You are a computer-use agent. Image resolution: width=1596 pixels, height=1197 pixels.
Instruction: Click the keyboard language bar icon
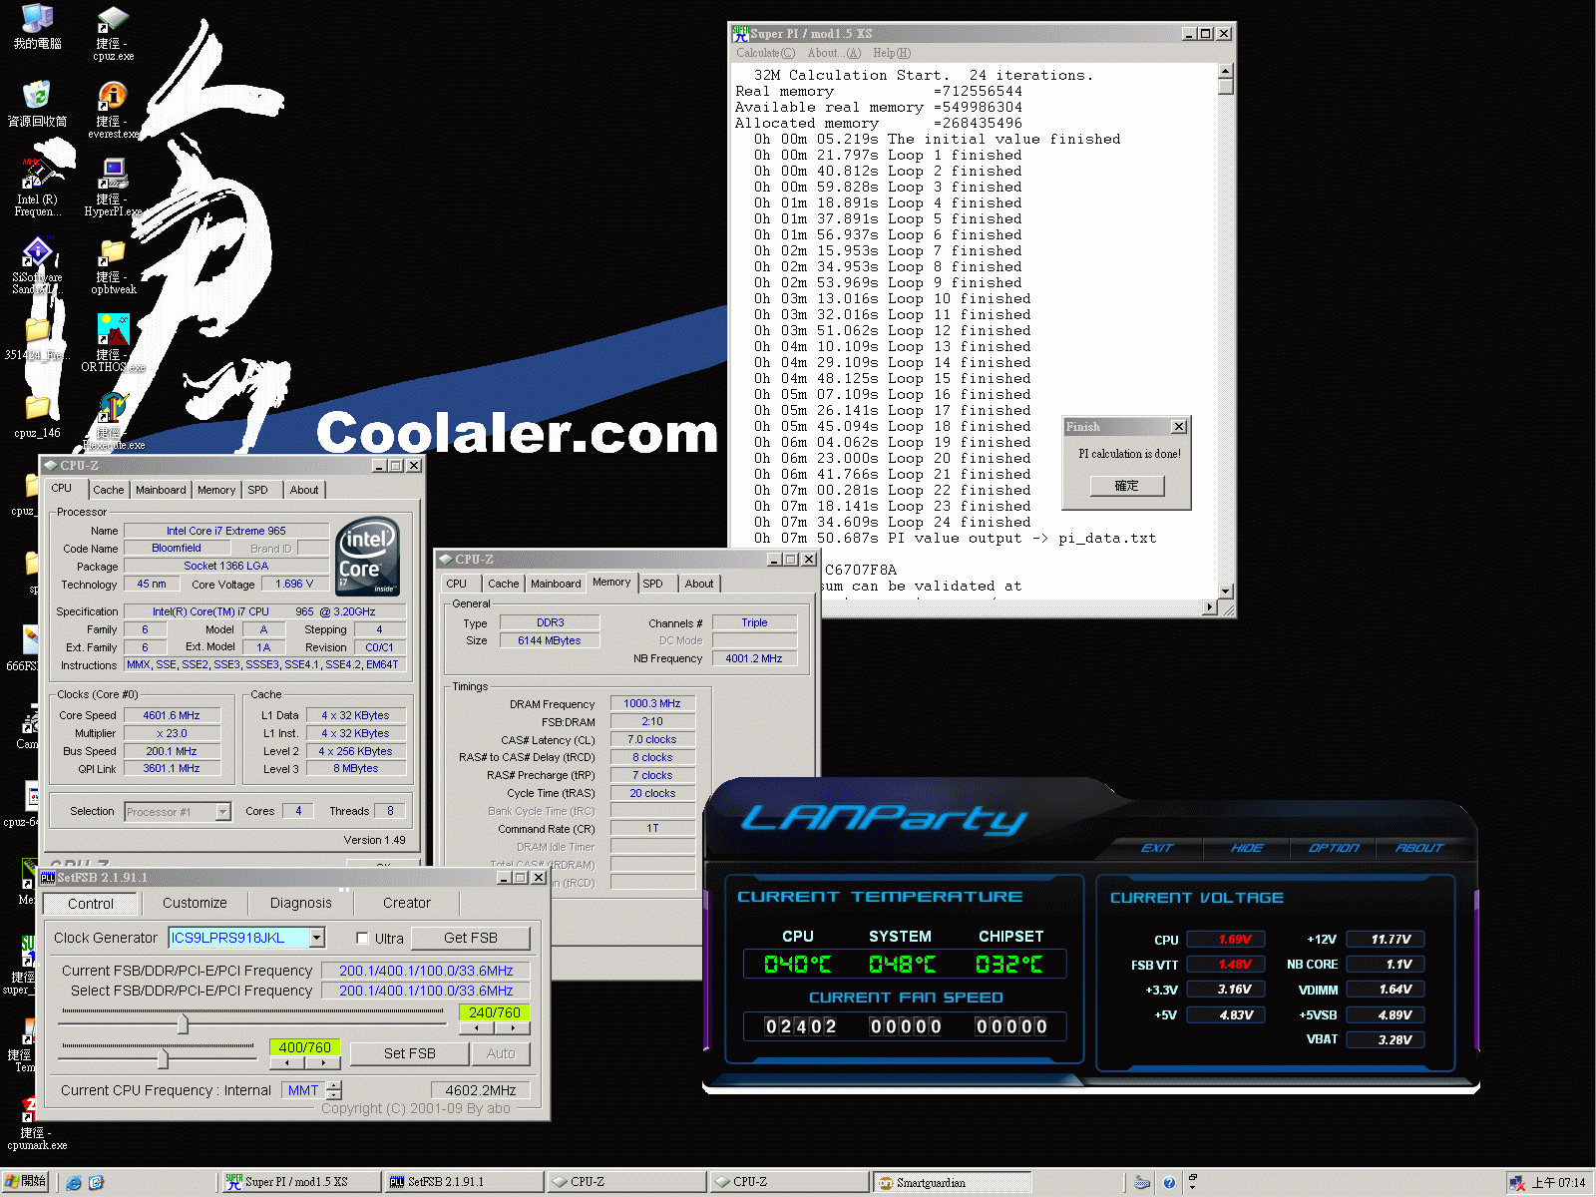click(1142, 1183)
